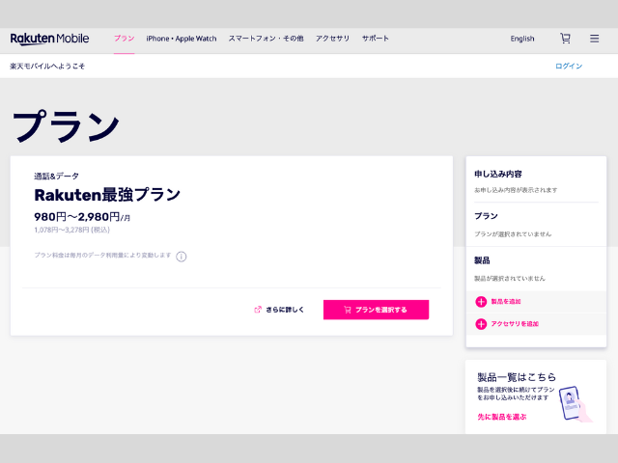Click the 製品が選択されていません text
The image size is (618, 463).
[510, 279]
